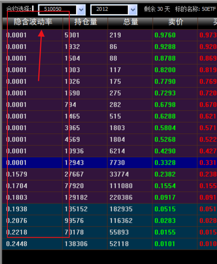Click total volume cell 6214
The height and width of the screenshot is (264, 217).
click(117, 151)
